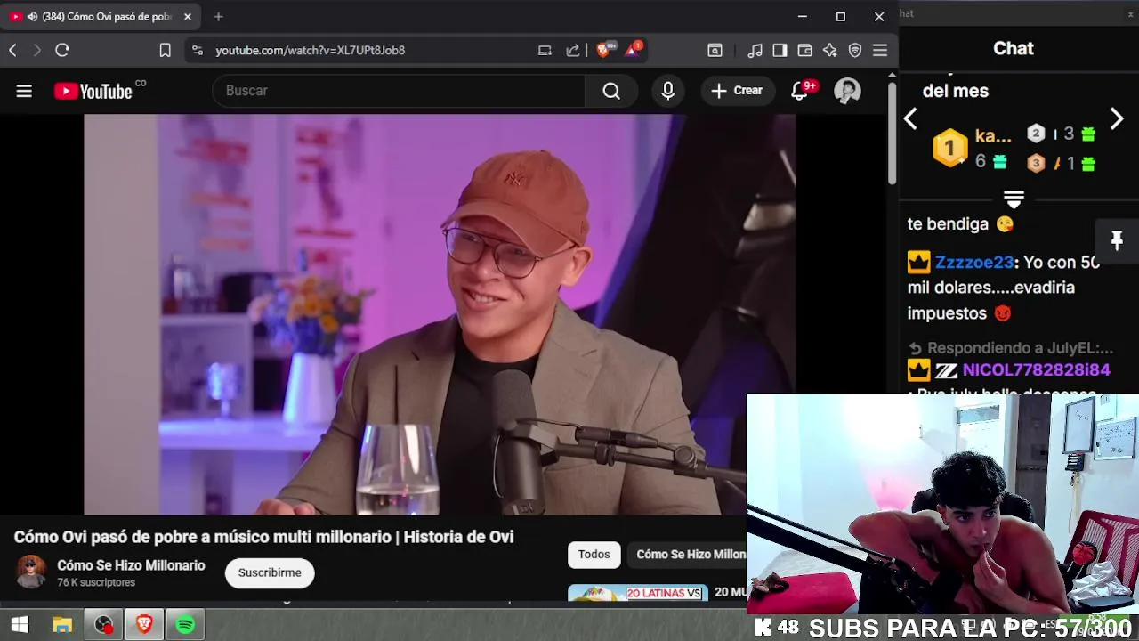1139x641 pixels.
Task: Open the channel avatar below the video
Action: pyautogui.click(x=31, y=572)
